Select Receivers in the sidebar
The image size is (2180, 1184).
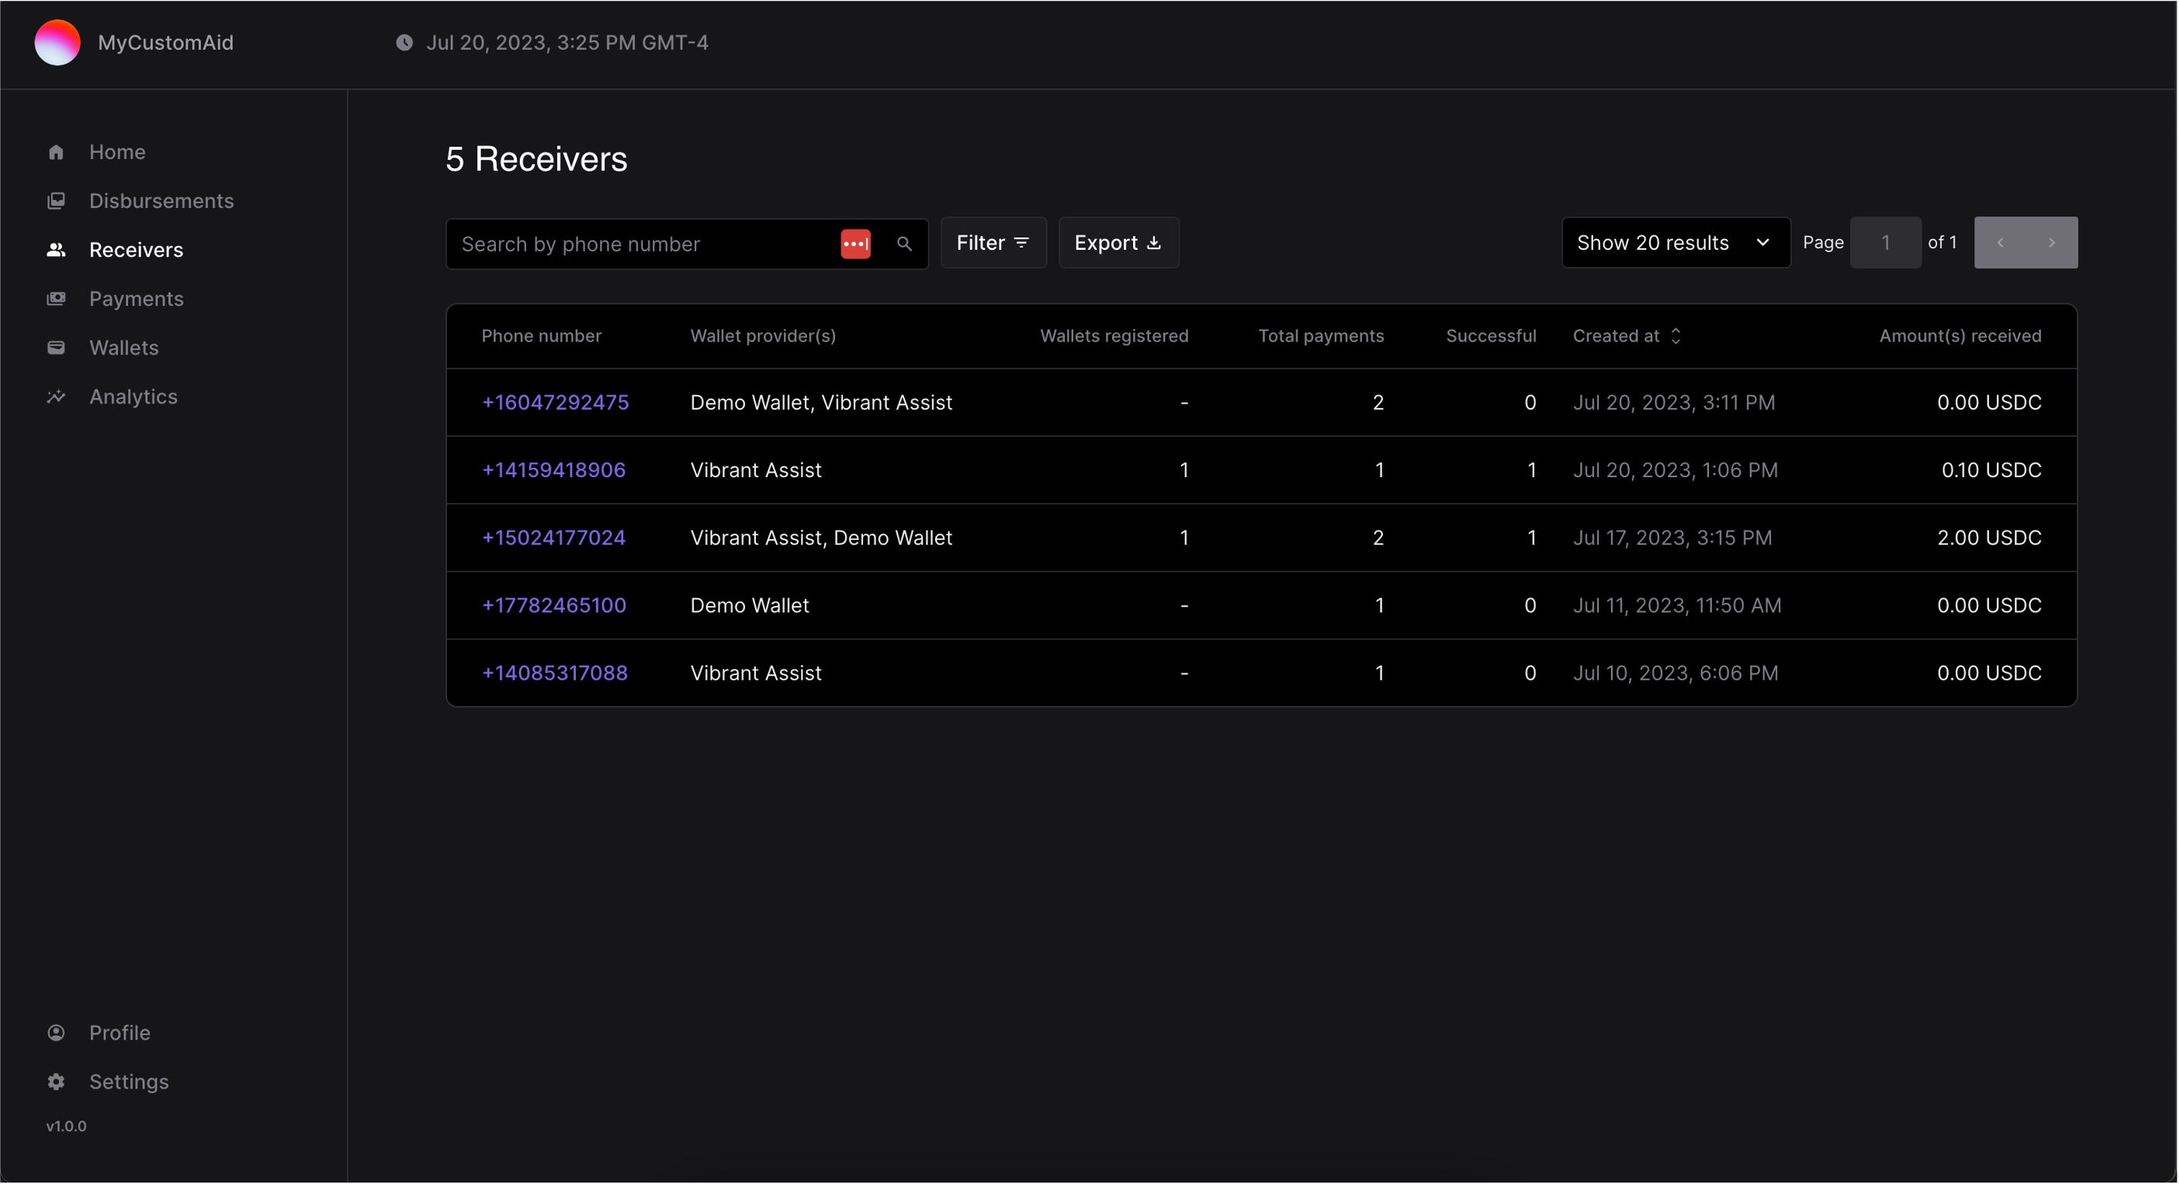[x=137, y=250]
